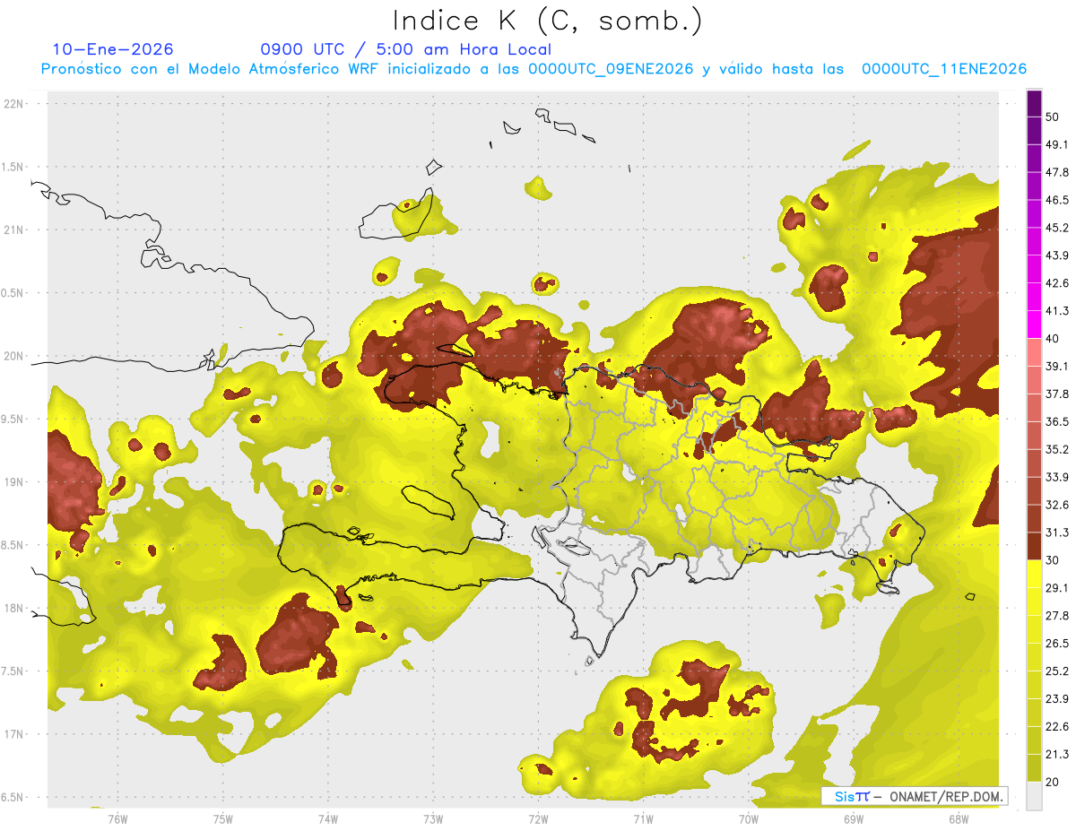Pick the grey swatch below the 20 label
Viewport: 1076px width, 831px height.
pos(1034,795)
